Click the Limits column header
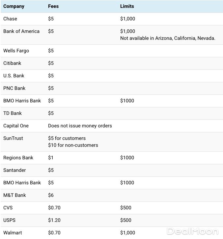The image size is (223, 239). pos(127,6)
